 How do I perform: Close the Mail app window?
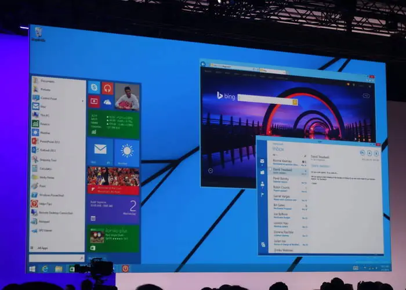(x=378, y=144)
